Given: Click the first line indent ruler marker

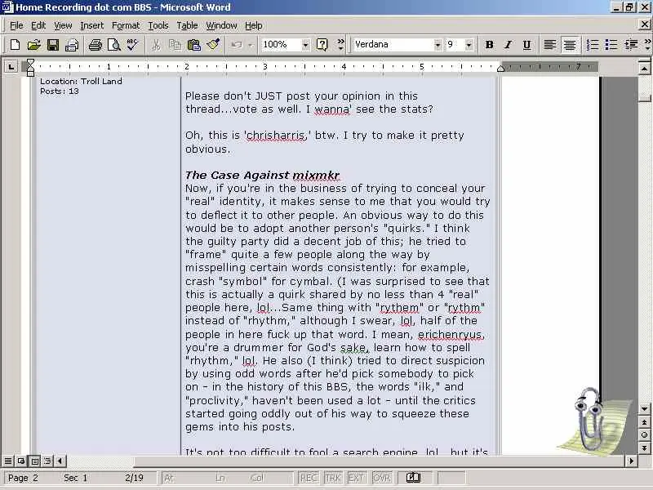Looking at the screenshot, I should (x=30, y=63).
